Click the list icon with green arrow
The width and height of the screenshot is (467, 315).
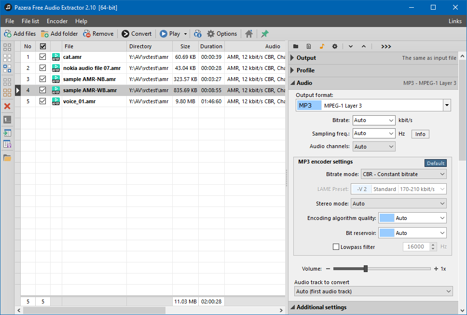(x=7, y=133)
